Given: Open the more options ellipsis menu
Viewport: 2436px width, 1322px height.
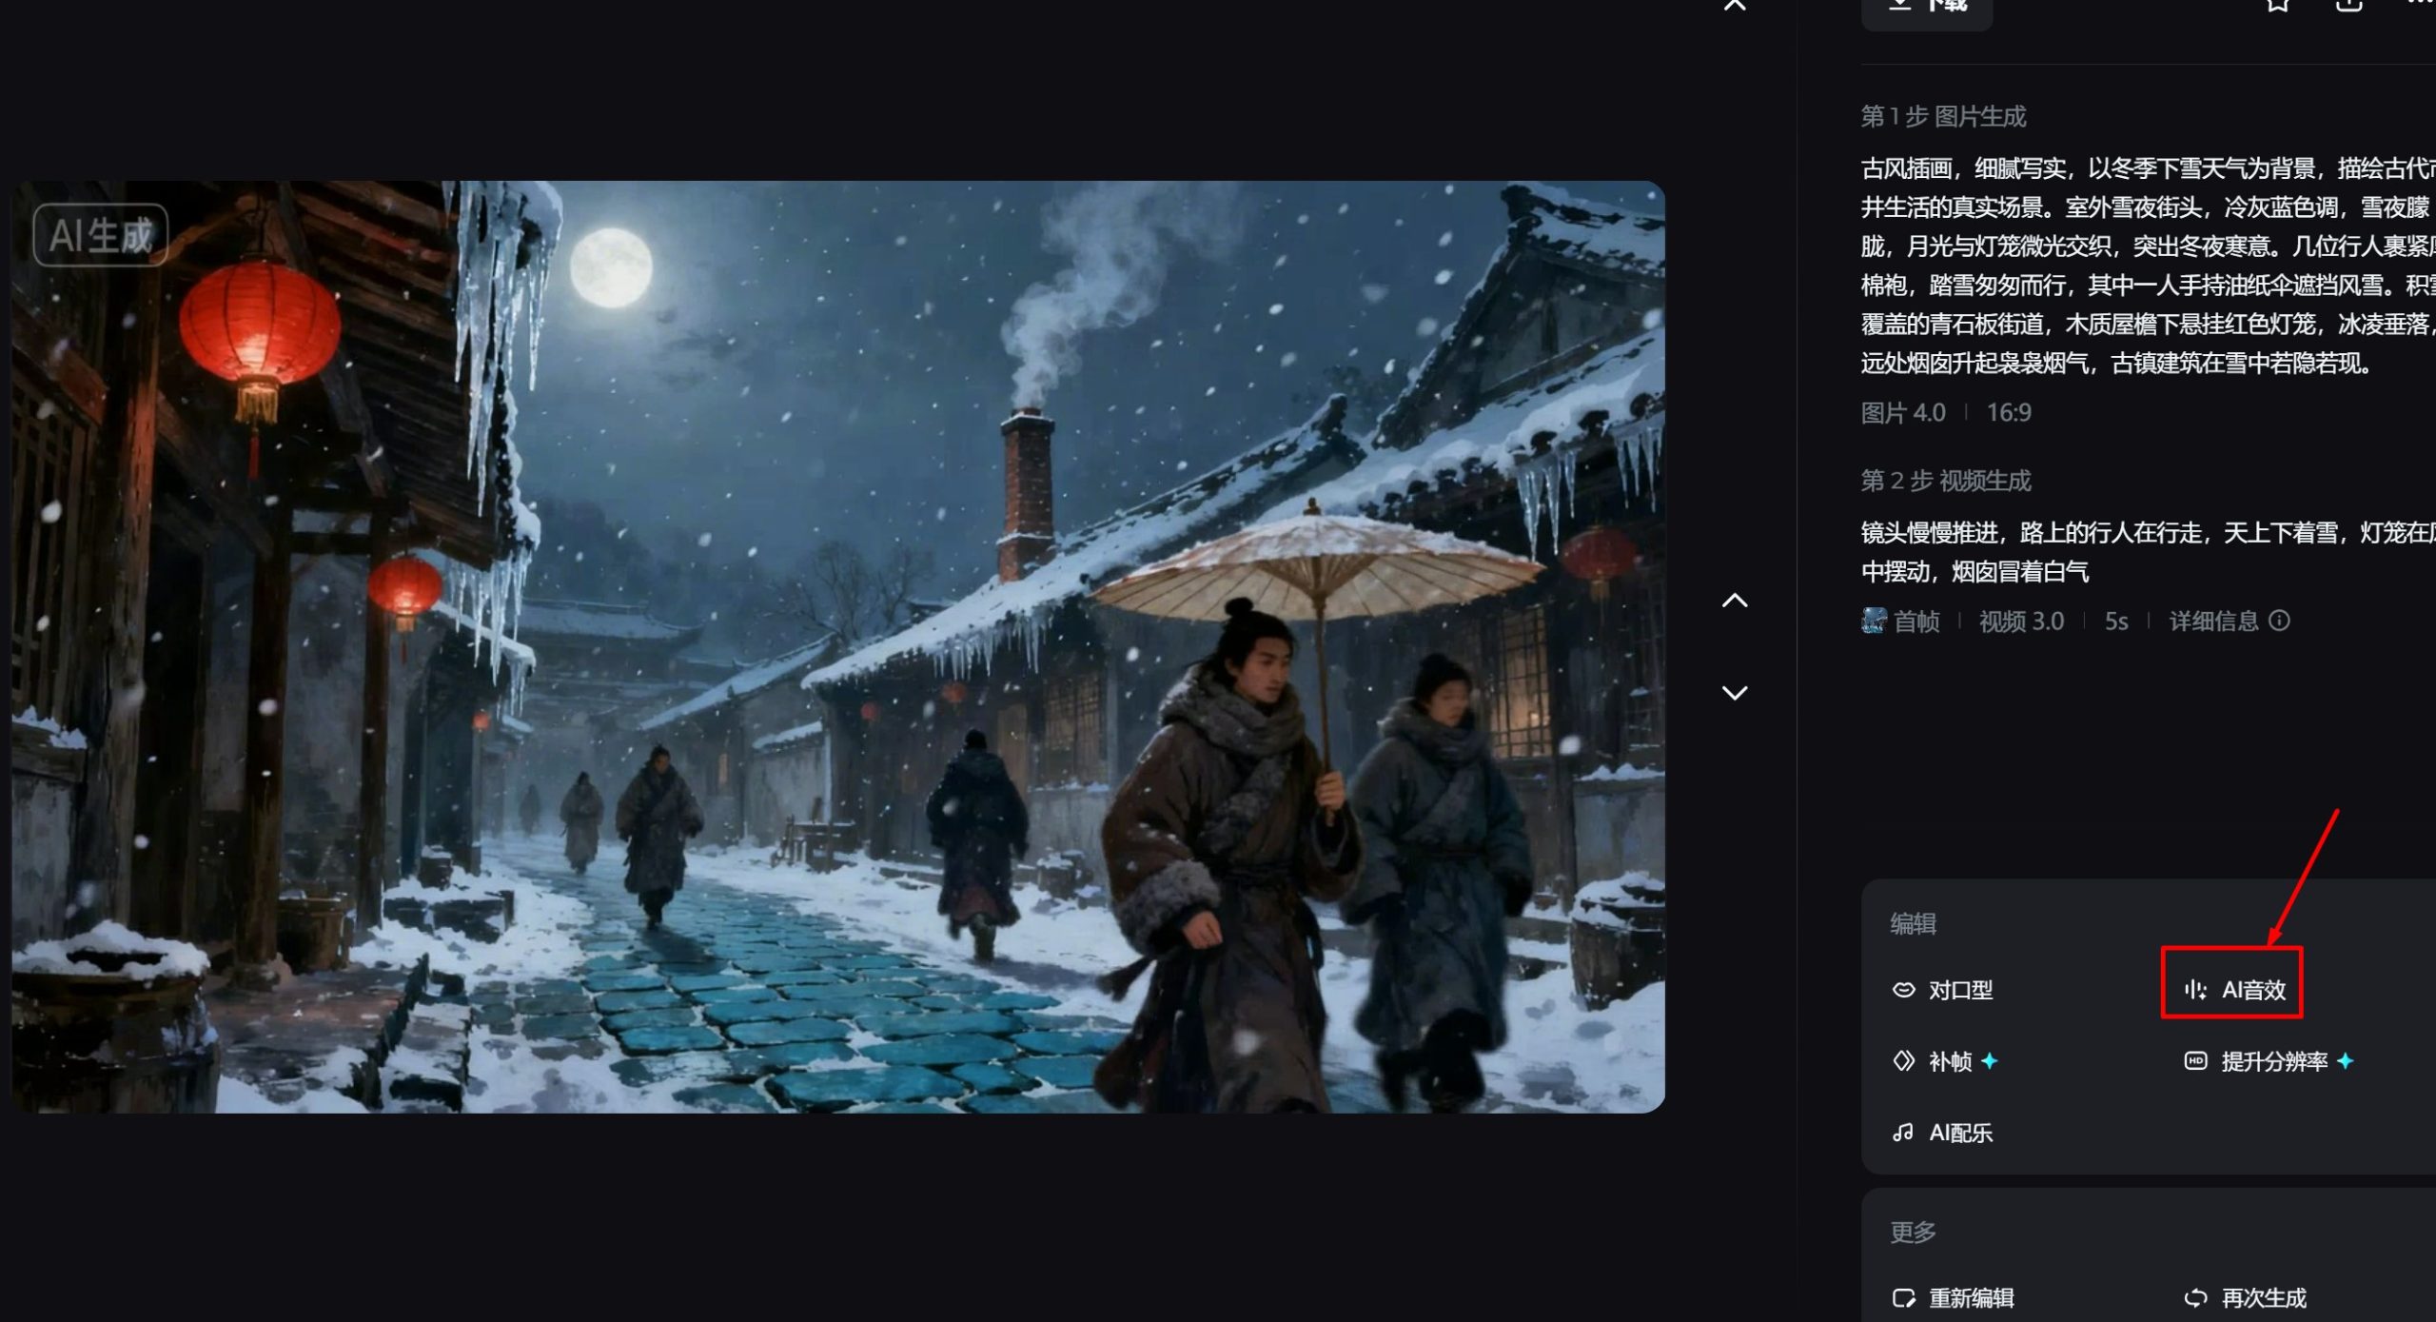Looking at the screenshot, I should pos(2422,4).
